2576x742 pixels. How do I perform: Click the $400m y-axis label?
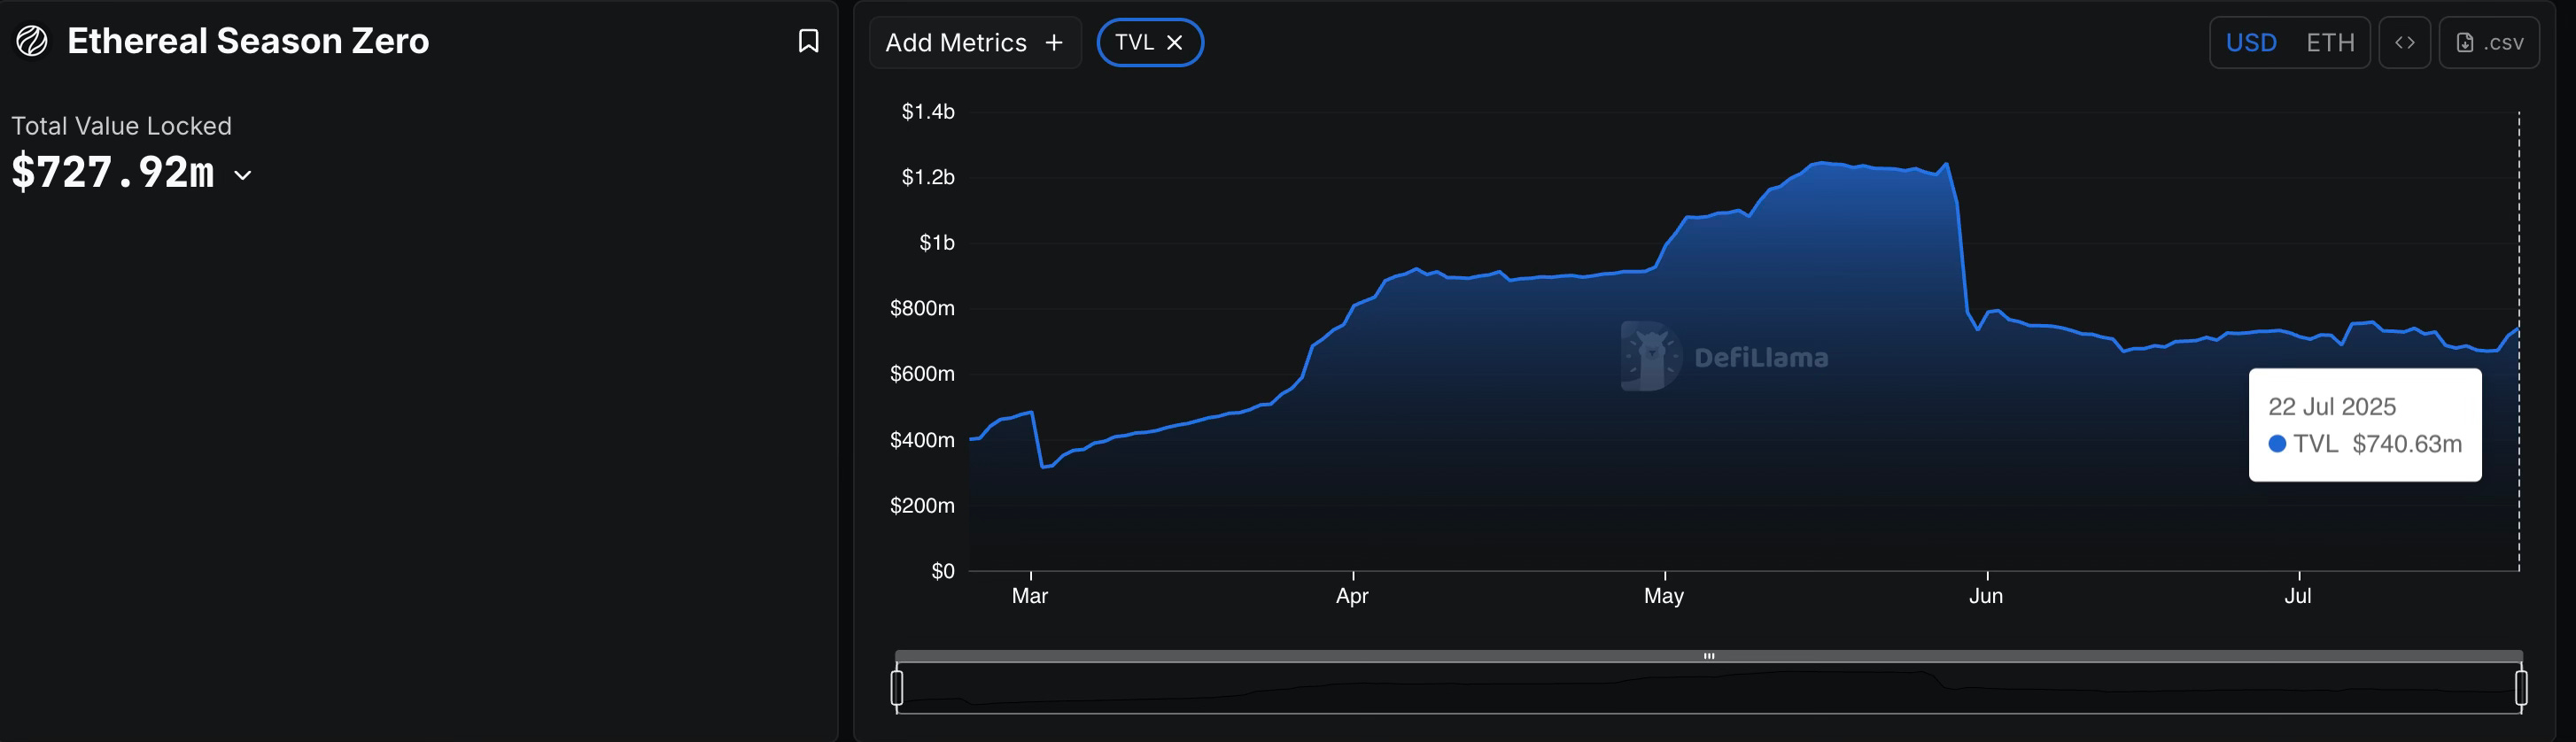(922, 440)
